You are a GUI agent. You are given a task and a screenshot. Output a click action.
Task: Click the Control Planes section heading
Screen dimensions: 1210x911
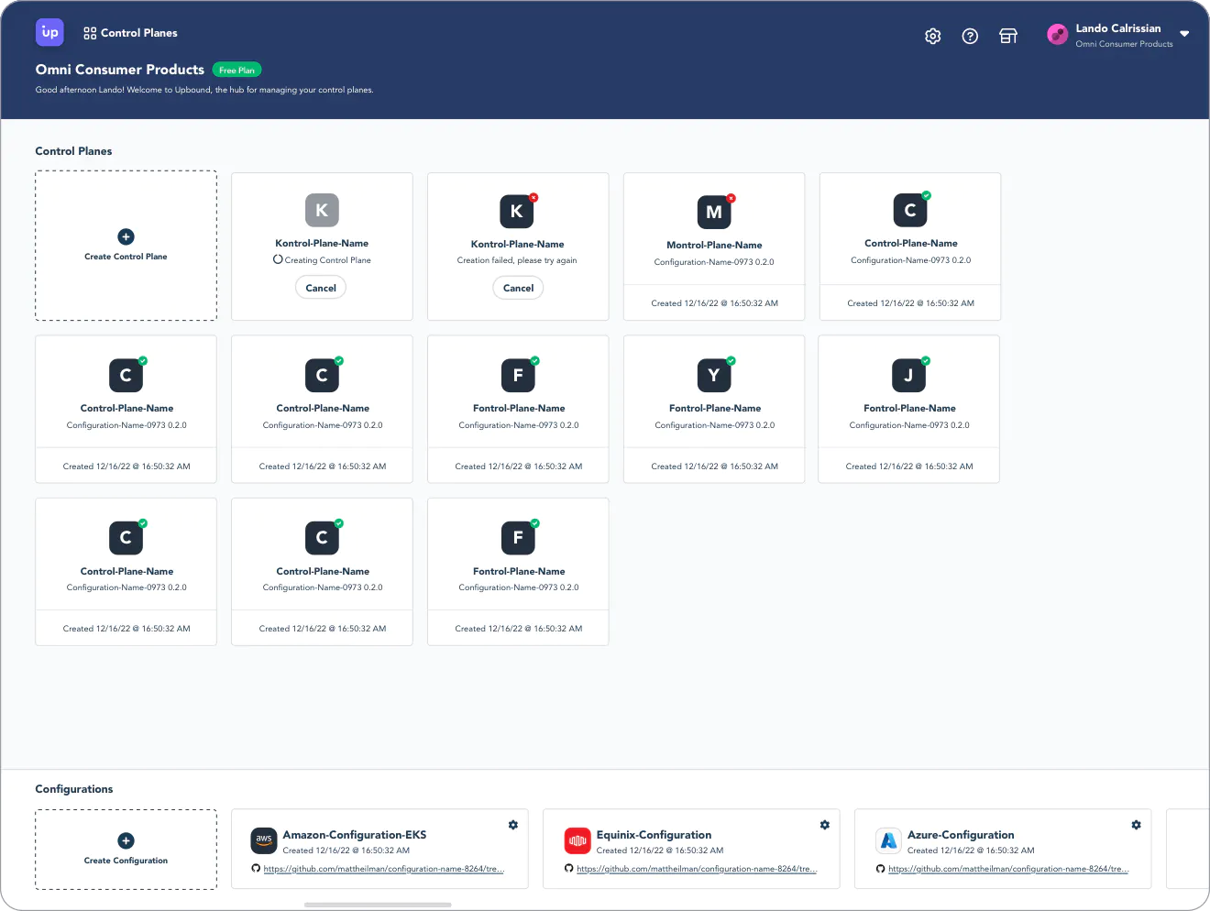(x=73, y=151)
